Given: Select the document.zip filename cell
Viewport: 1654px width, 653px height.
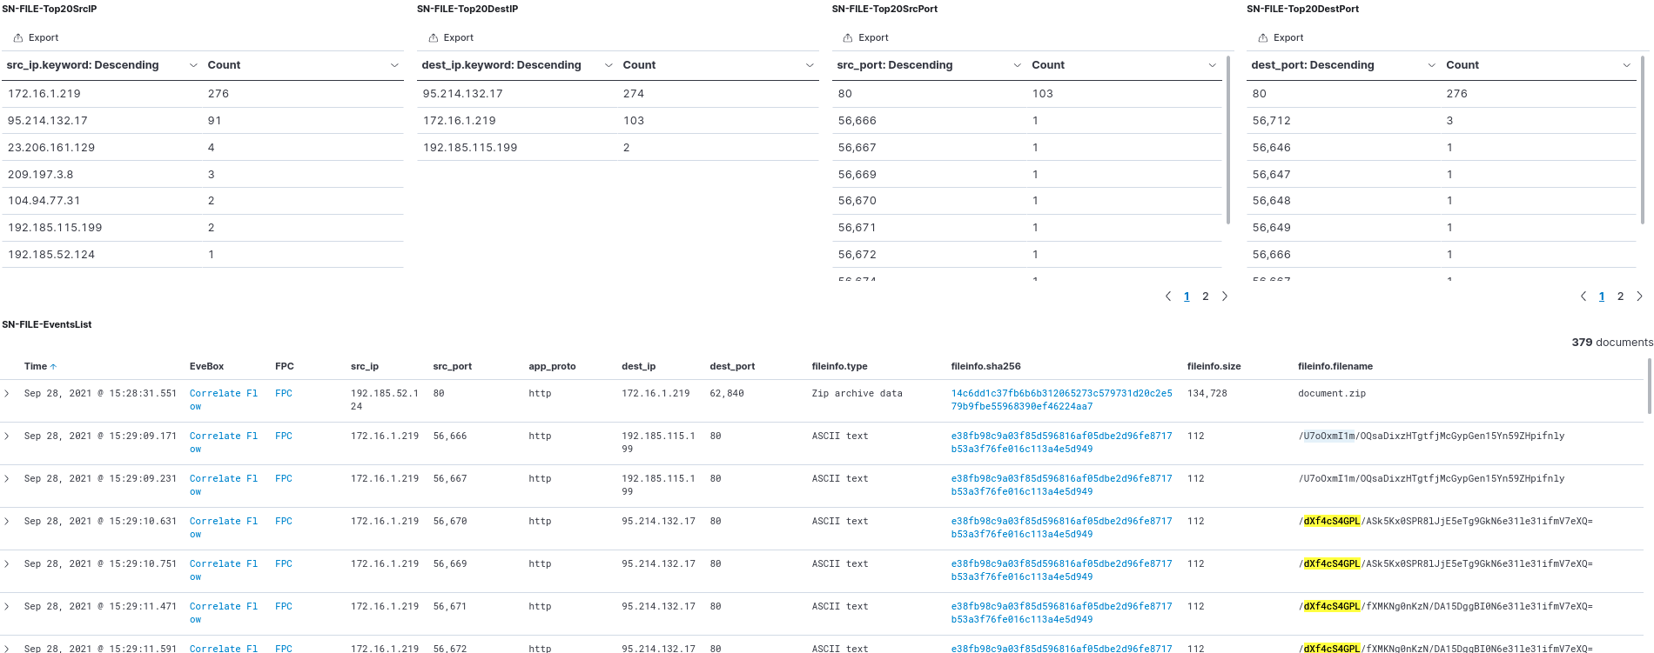Looking at the screenshot, I should pos(1332,394).
